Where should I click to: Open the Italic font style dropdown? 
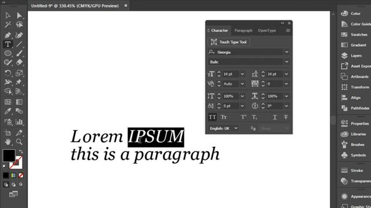[x=287, y=62]
